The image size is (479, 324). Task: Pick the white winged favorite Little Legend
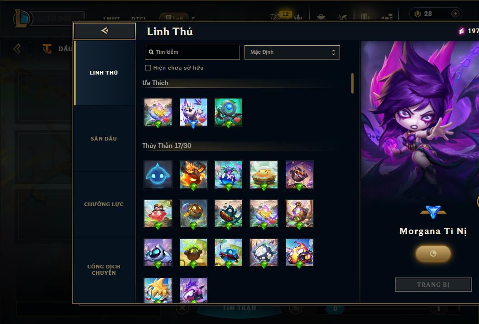tap(193, 112)
